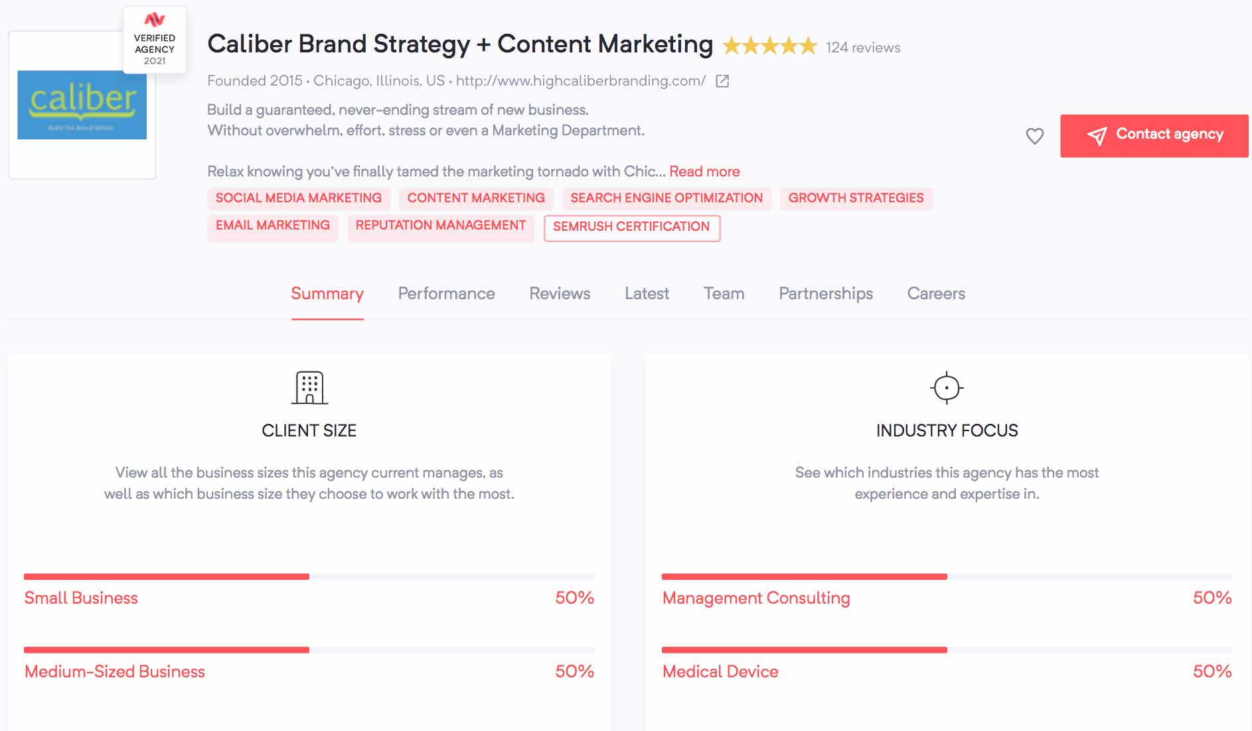Open the Reviews tab
Viewport: 1252px width, 731px height.
pyautogui.click(x=560, y=293)
